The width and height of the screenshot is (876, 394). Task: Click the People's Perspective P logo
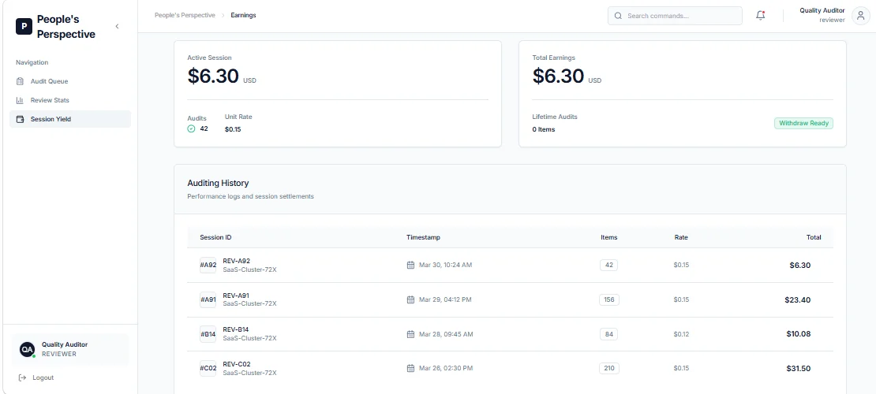[24, 26]
